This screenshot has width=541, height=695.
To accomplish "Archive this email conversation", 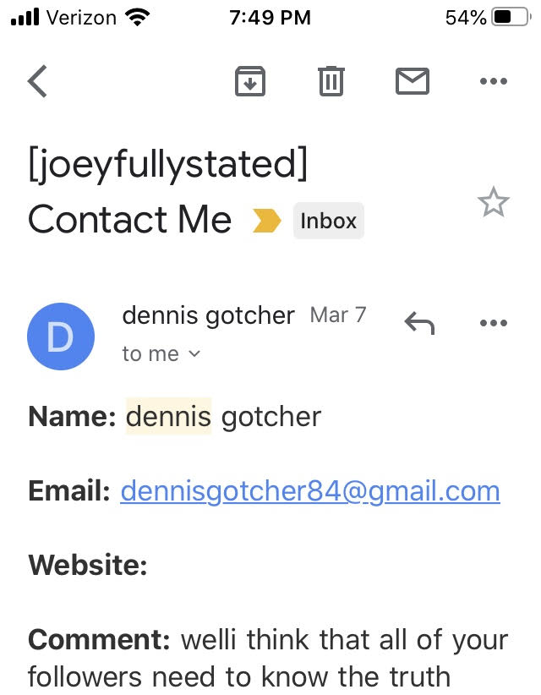I will point(250,81).
